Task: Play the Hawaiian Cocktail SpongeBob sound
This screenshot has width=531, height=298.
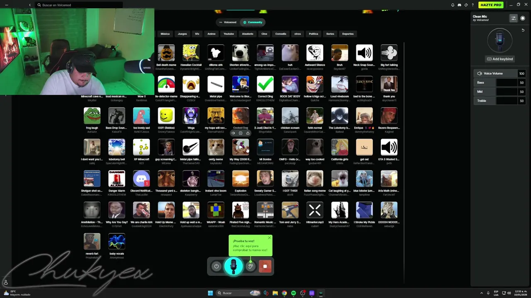Action: point(191,53)
